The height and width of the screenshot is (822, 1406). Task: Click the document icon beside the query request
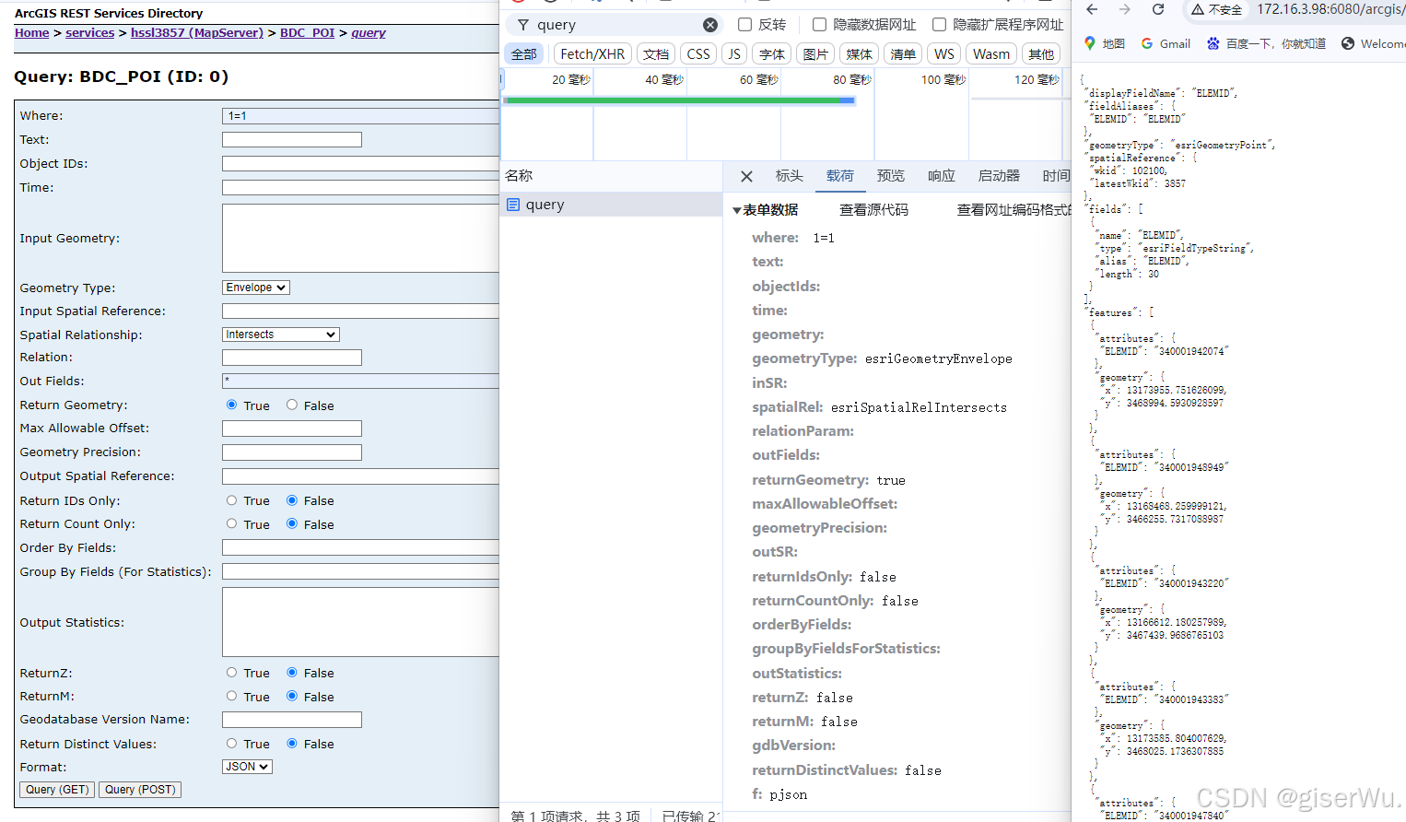coord(513,205)
